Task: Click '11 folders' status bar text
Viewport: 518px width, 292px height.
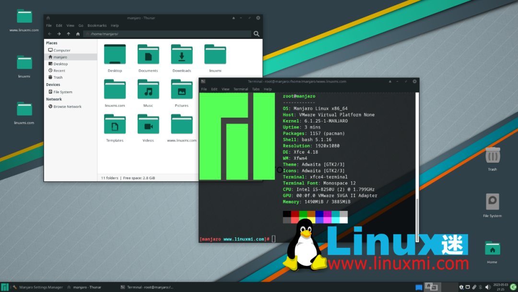Action: coord(109,178)
